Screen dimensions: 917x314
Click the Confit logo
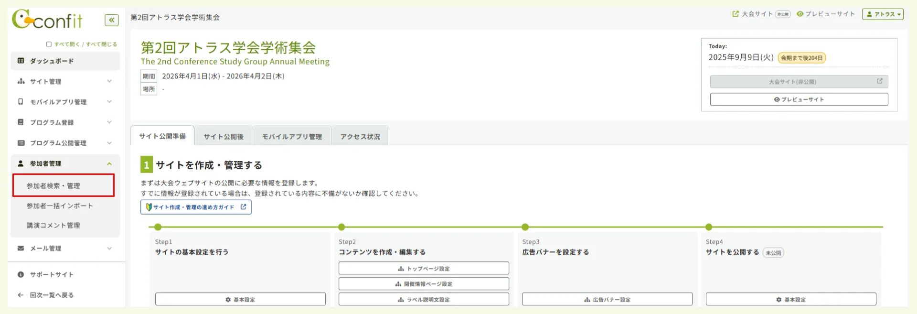[47, 19]
